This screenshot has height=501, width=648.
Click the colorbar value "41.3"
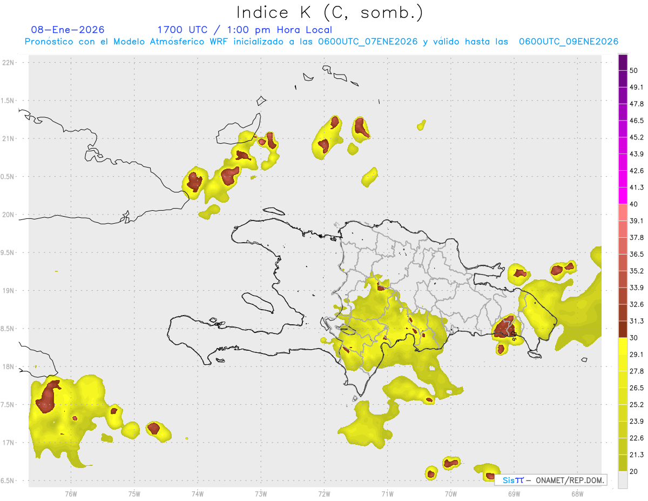(636, 188)
